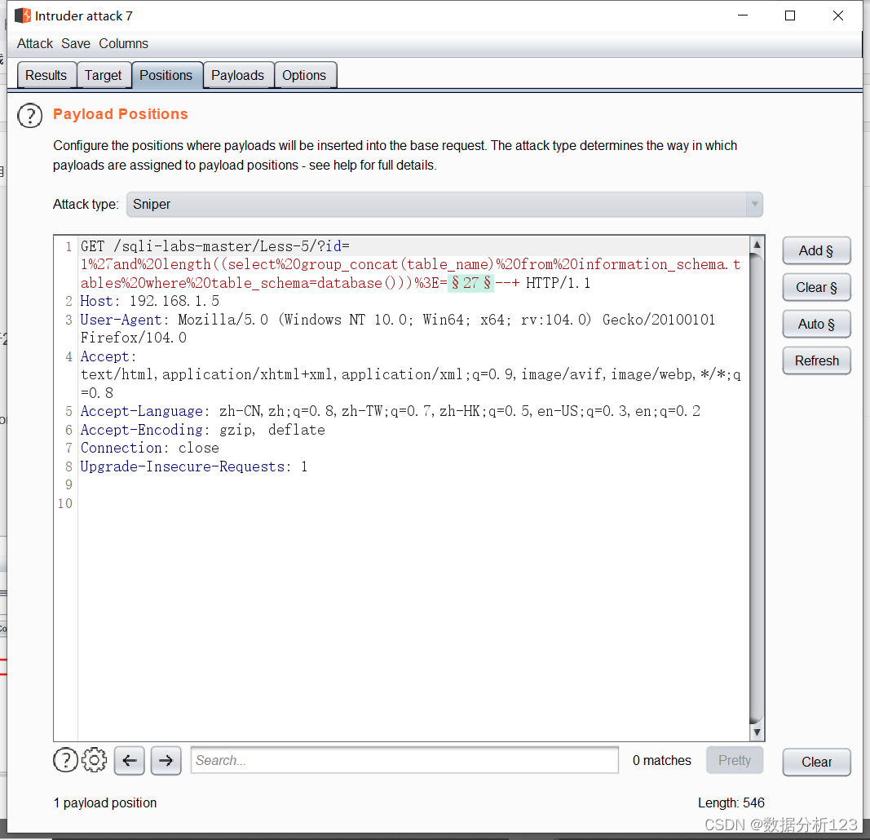Image resolution: width=870 pixels, height=840 pixels.
Task: Open the Columns menu
Action: click(123, 43)
